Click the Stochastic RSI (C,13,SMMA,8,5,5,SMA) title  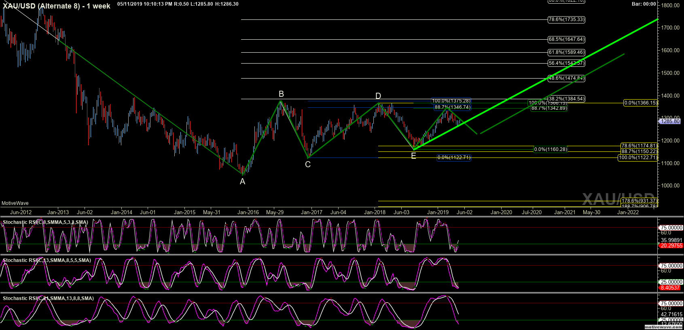[x=47, y=260]
